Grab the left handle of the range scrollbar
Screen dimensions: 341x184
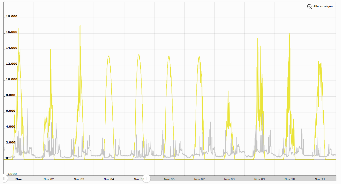4,178
